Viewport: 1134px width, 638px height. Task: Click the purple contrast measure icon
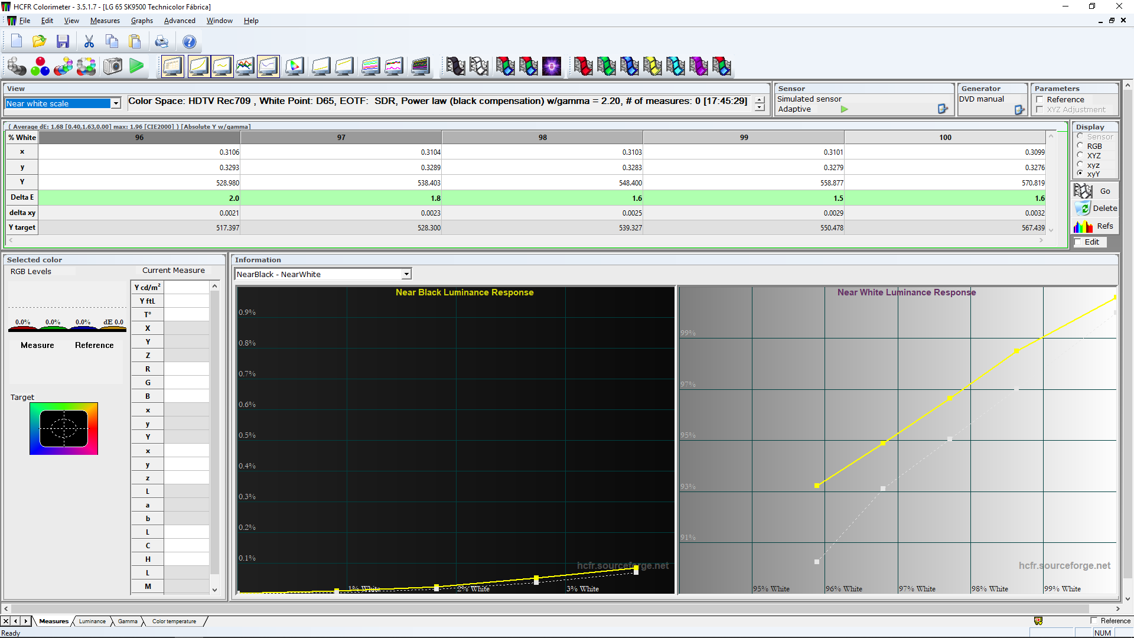click(552, 66)
